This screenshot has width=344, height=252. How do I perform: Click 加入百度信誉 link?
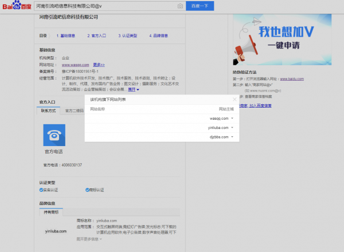(x=260, y=106)
